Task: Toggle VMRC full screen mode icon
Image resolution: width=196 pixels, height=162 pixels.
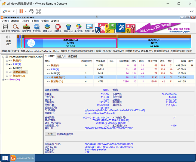Action: [x=38, y=11]
